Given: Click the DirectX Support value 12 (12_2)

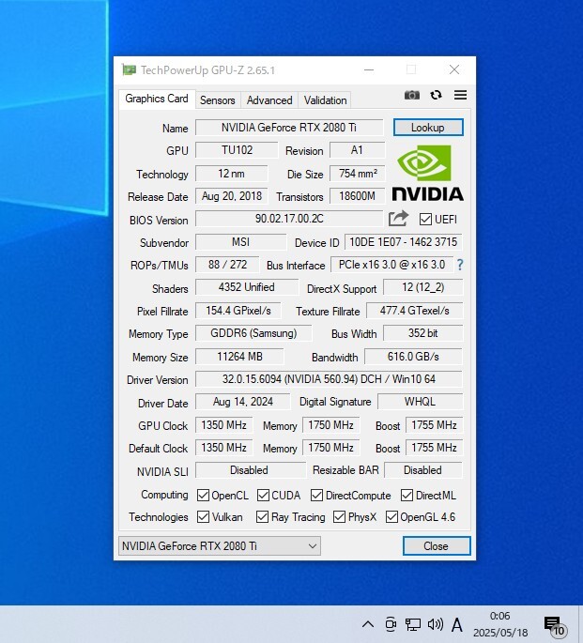Looking at the screenshot, I should [x=422, y=287].
